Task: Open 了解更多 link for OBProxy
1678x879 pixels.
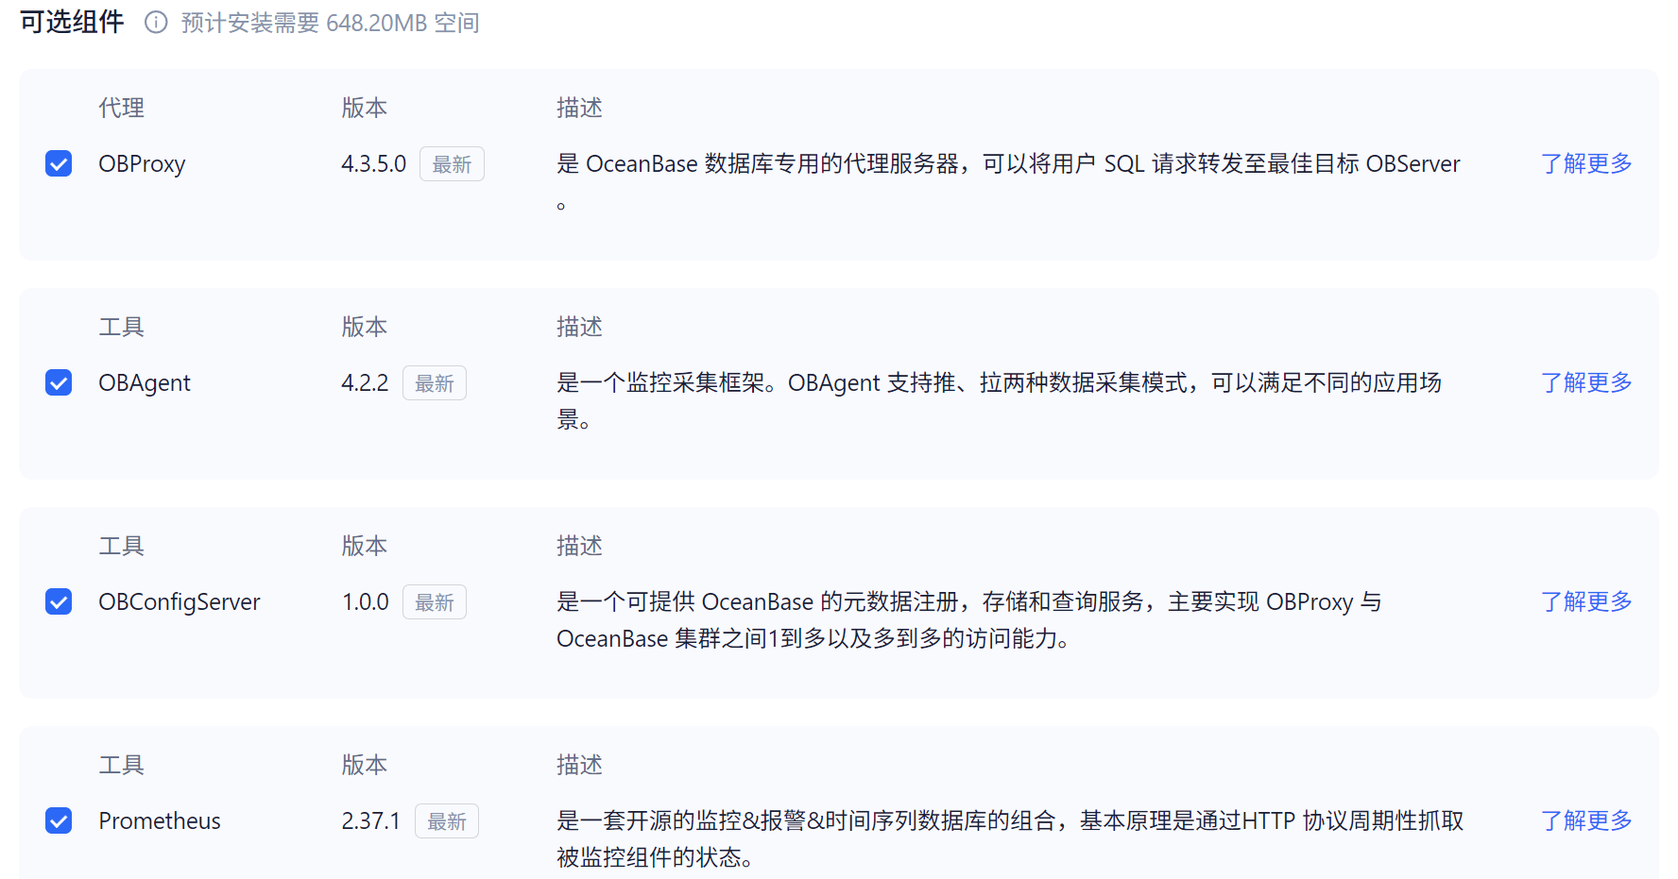Action: [1586, 163]
